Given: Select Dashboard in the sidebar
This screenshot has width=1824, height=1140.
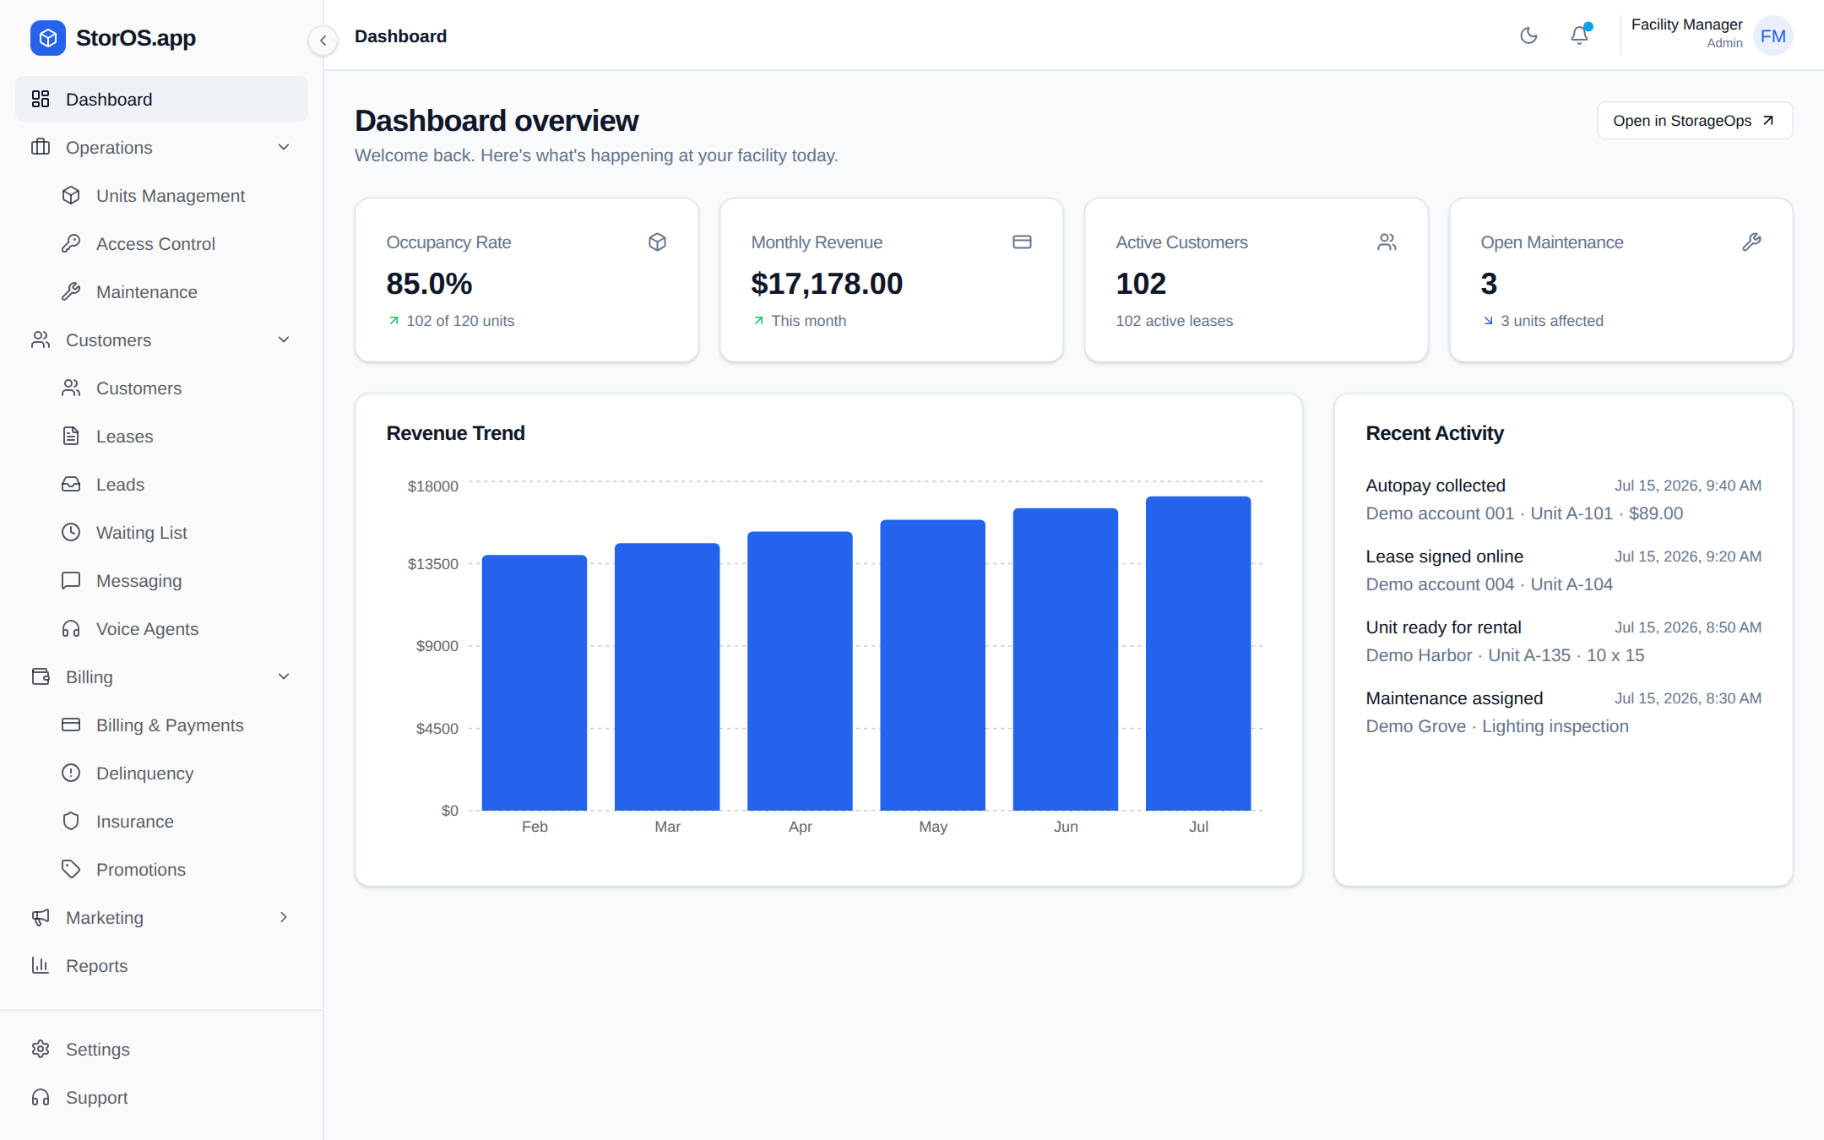Looking at the screenshot, I should click(161, 100).
